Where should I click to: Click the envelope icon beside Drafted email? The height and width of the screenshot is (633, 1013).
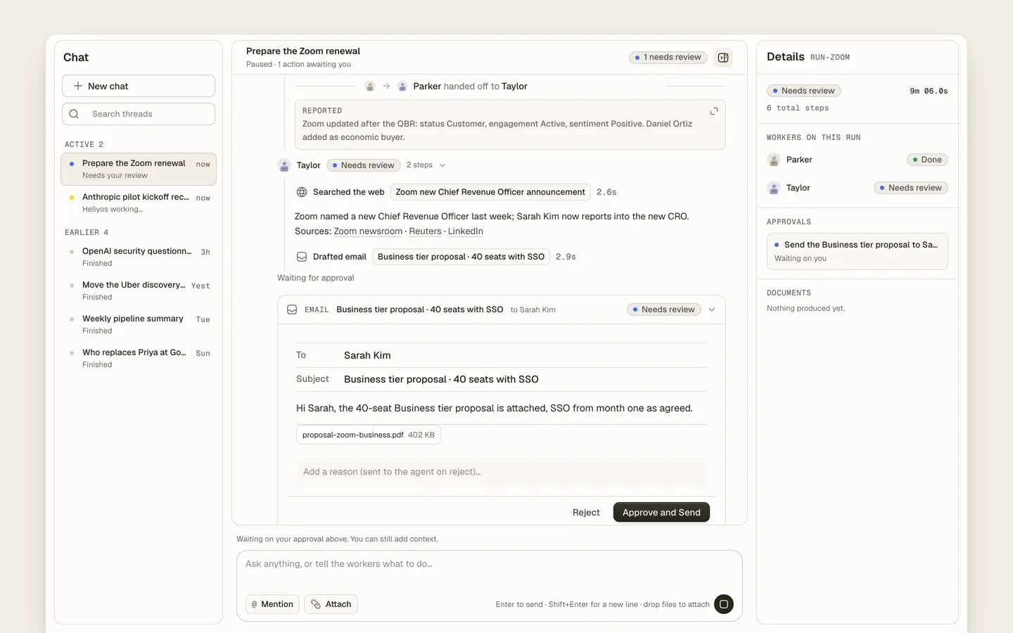302,257
